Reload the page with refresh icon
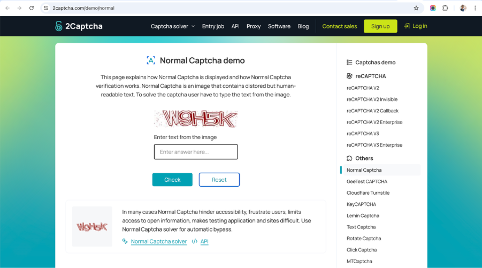Viewport: 482px width, 268px height. (32, 8)
